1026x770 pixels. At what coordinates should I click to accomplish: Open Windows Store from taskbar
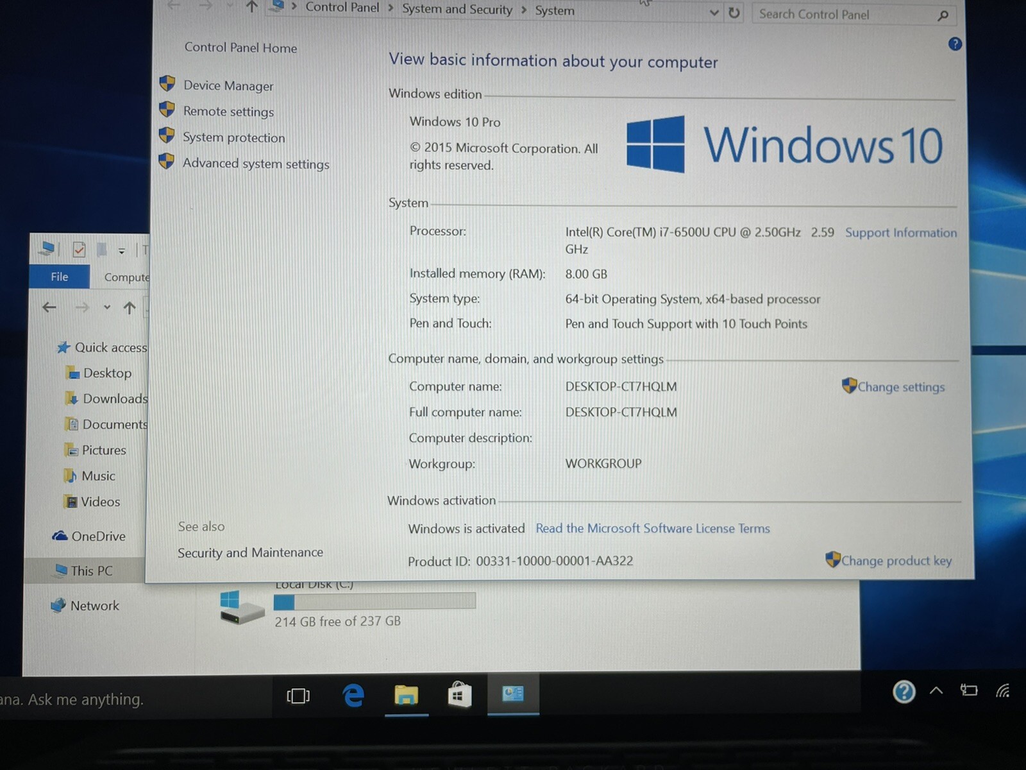tap(459, 694)
